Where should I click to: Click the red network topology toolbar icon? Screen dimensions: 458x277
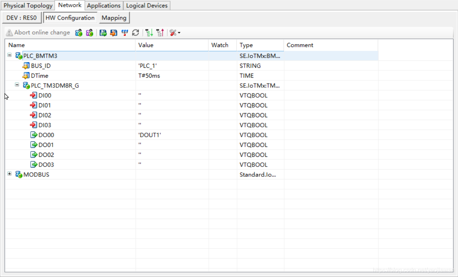[x=125, y=33]
